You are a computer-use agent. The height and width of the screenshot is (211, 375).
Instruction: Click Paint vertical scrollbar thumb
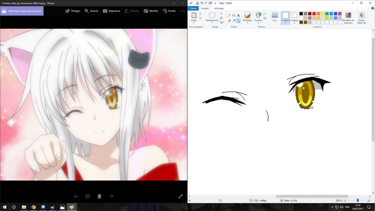click(x=373, y=90)
